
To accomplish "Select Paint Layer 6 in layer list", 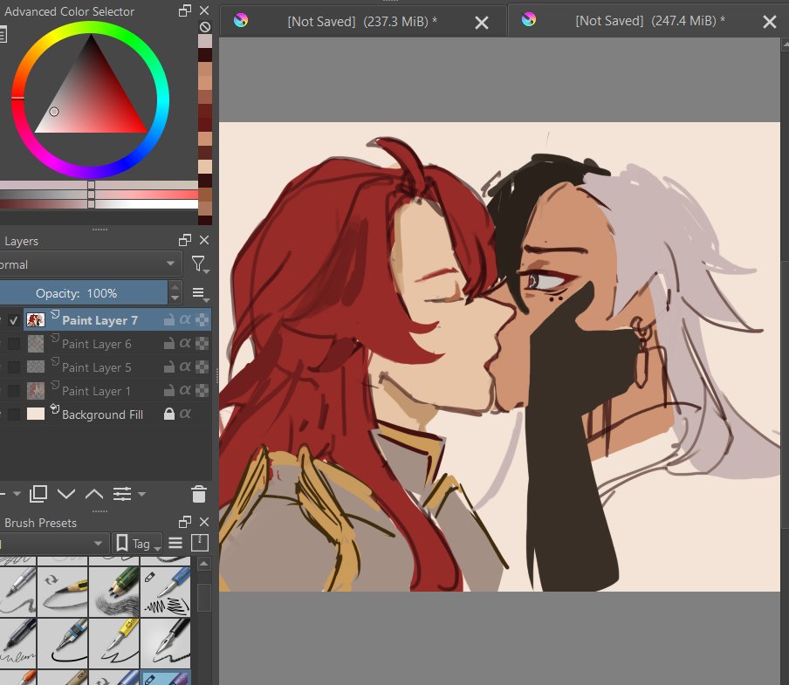I will pyautogui.click(x=97, y=344).
